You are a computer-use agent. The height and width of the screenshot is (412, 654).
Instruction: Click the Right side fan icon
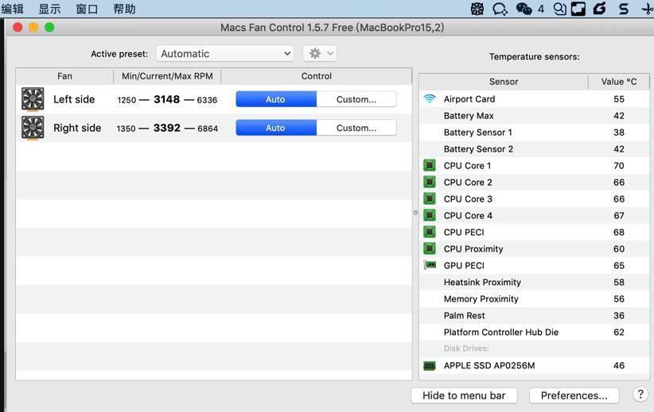pyautogui.click(x=33, y=128)
